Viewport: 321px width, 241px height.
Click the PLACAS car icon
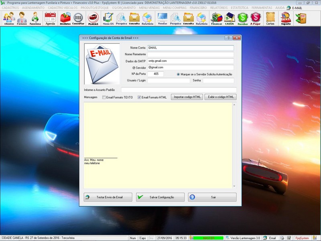click(x=93, y=18)
